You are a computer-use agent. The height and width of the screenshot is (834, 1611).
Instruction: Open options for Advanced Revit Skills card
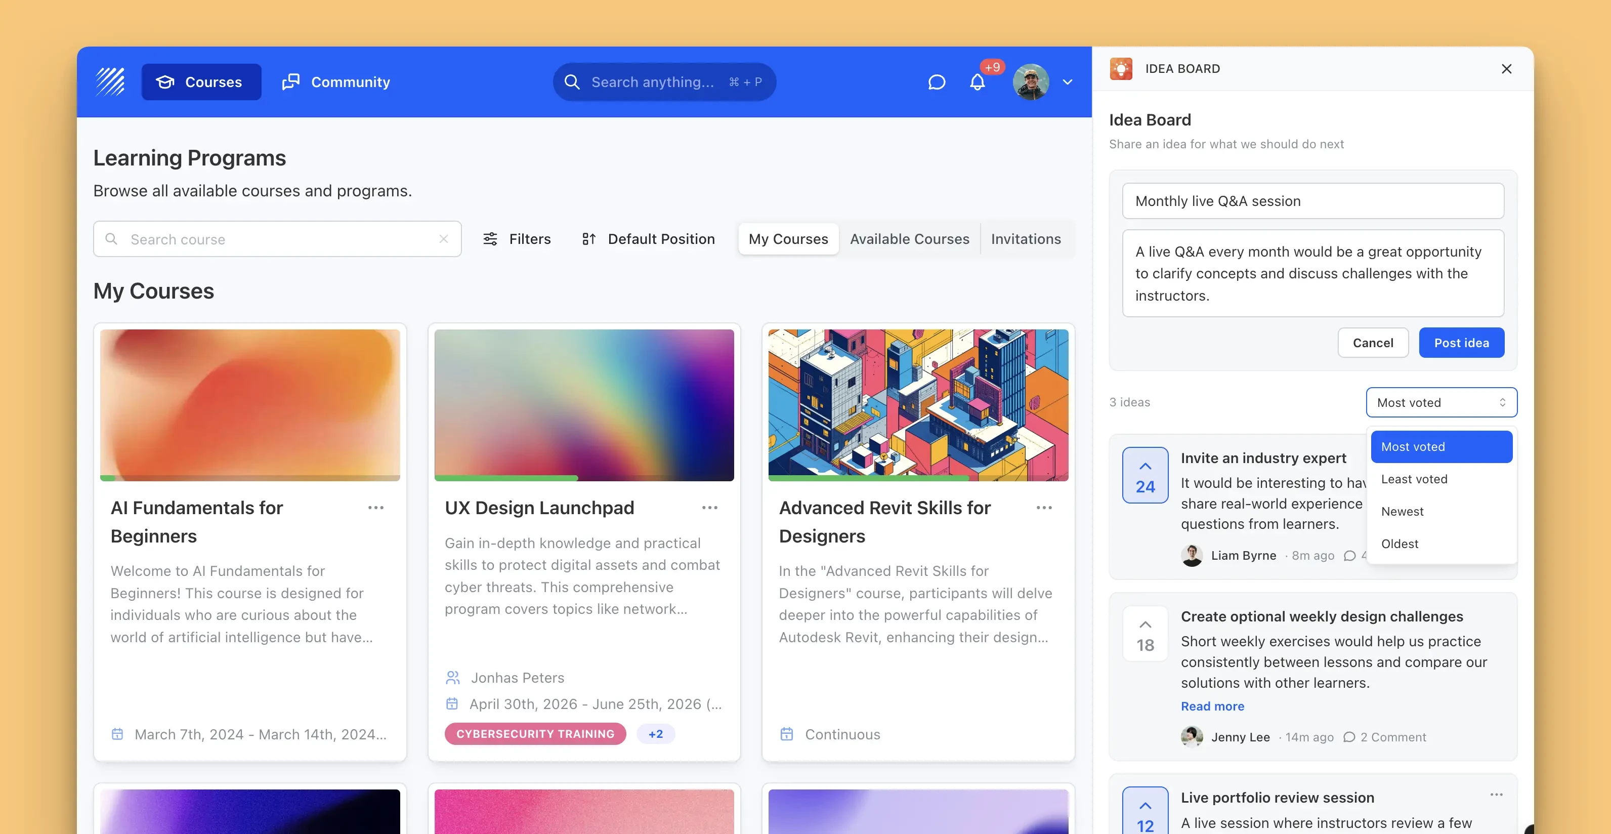click(x=1044, y=508)
